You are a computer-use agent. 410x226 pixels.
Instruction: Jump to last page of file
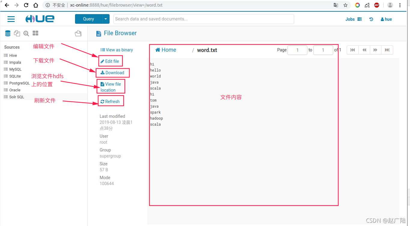pyautogui.click(x=387, y=50)
